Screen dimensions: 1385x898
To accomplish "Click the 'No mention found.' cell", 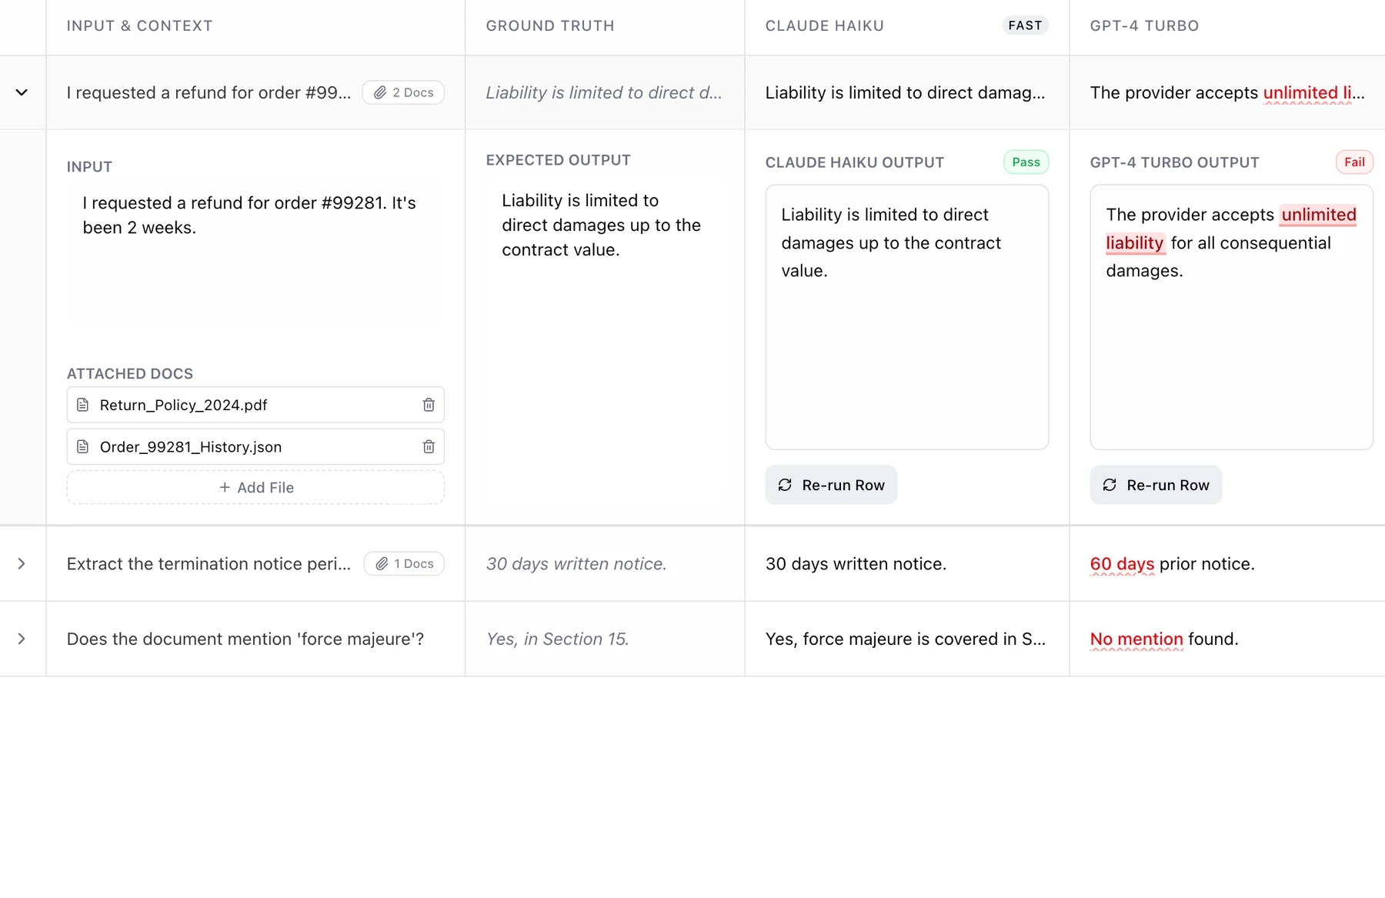I will pos(1163,639).
